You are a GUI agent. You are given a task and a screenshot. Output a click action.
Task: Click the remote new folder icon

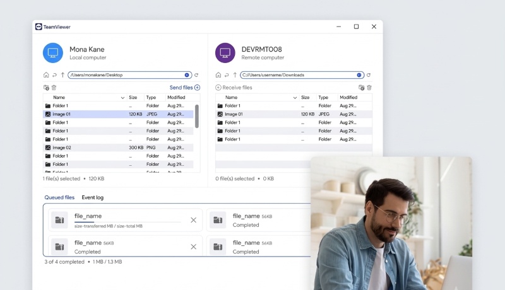tap(361, 88)
